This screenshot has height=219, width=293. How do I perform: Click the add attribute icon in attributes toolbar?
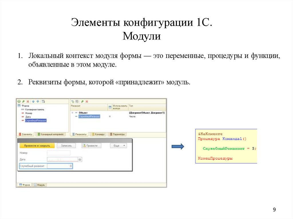click(73, 101)
